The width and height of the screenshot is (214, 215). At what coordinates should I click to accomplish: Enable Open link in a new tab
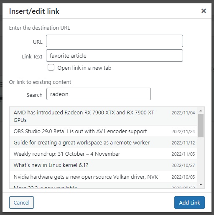coord(51,67)
